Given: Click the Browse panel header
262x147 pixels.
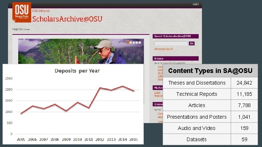Looking at the screenshot, I should point(176,58).
